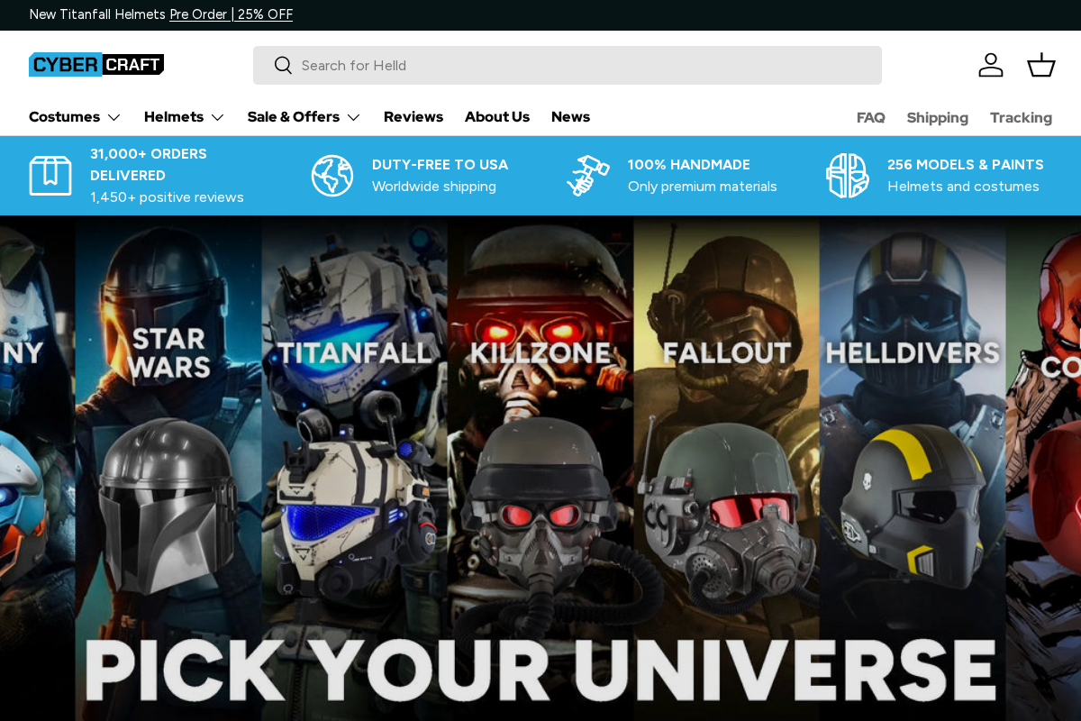Screen dimensions: 1081x721
Task: Open the FAQ page
Action: point(871,117)
